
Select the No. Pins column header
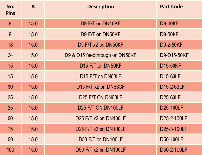click(x=10, y=10)
